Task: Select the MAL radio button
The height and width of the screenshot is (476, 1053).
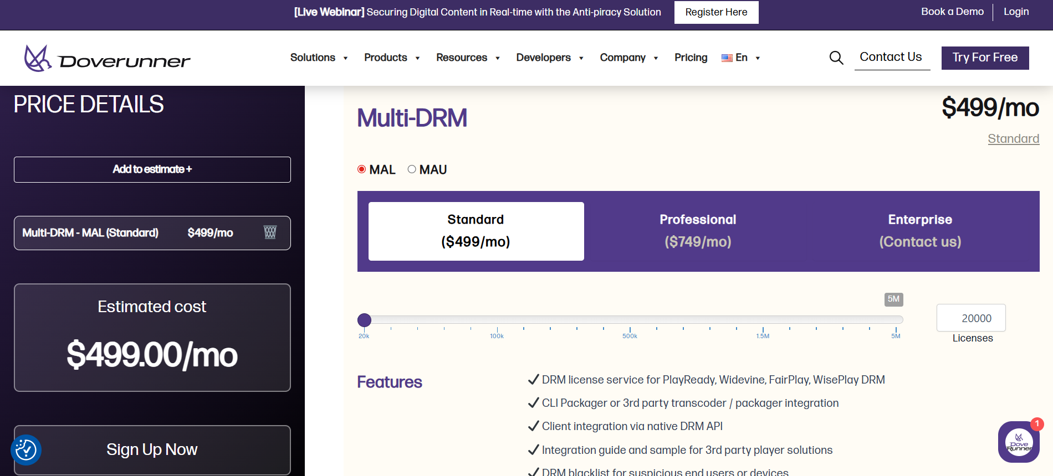Action: coord(362,169)
